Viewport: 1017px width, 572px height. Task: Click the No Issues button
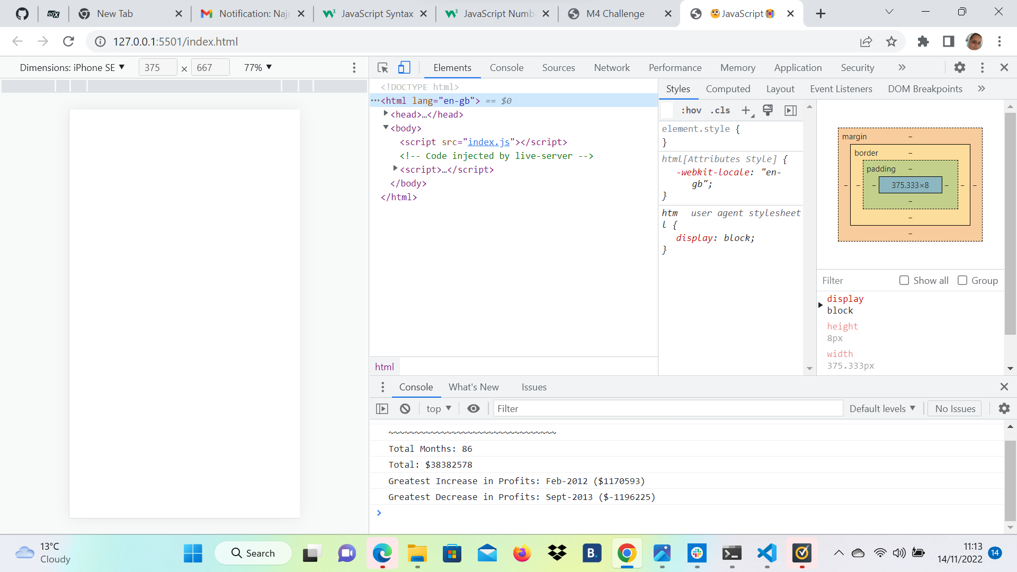[954, 409]
